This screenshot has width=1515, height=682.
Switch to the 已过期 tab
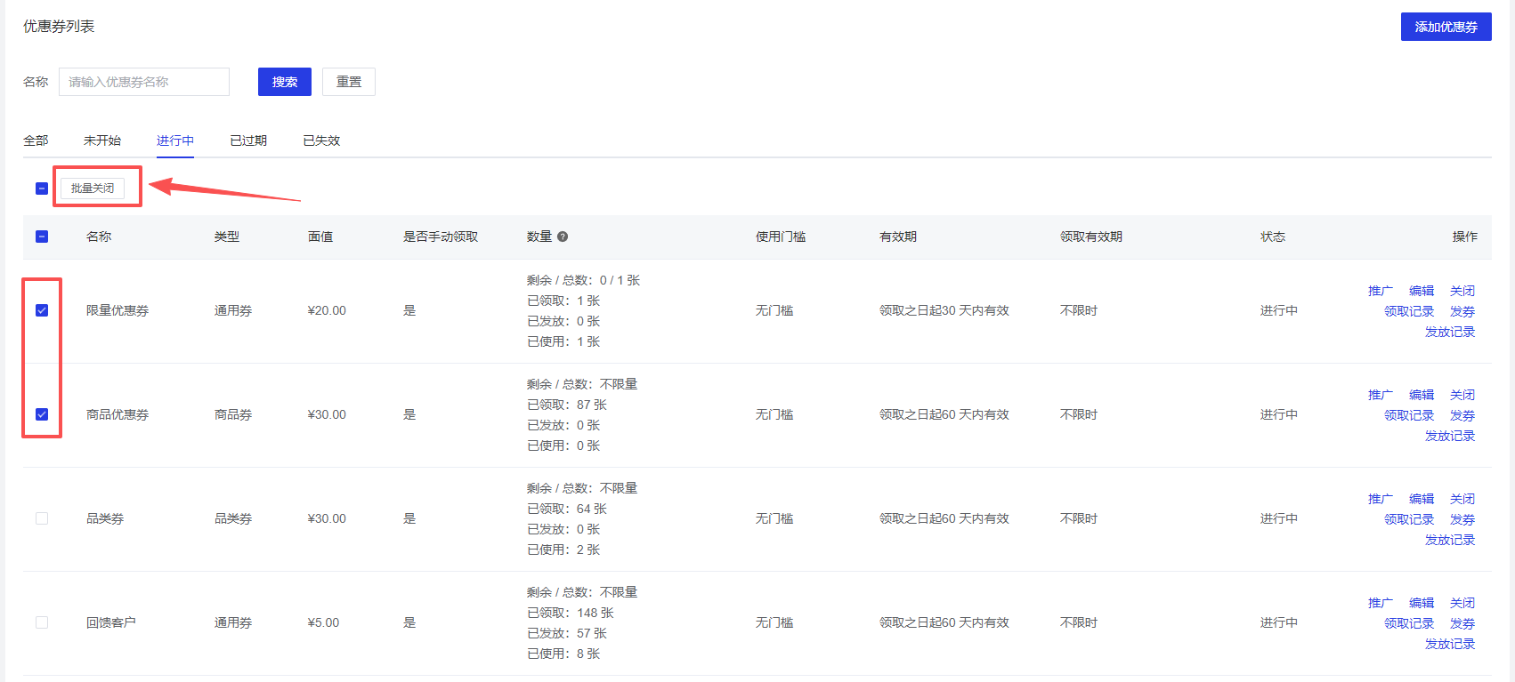coord(248,140)
